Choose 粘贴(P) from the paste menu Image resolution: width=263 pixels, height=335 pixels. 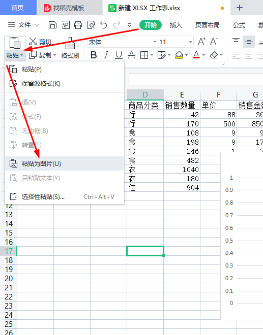point(64,70)
